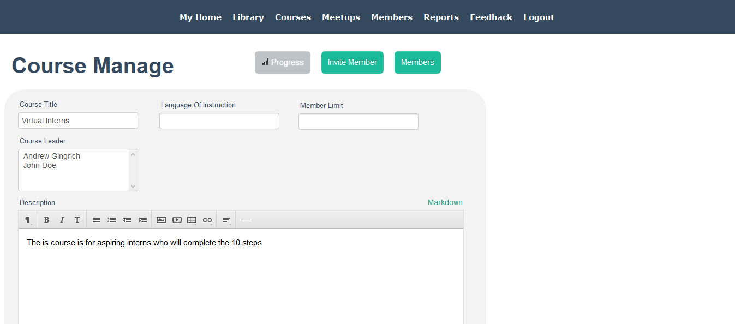
Task: Open the text alignment dropdown
Action: tap(226, 219)
